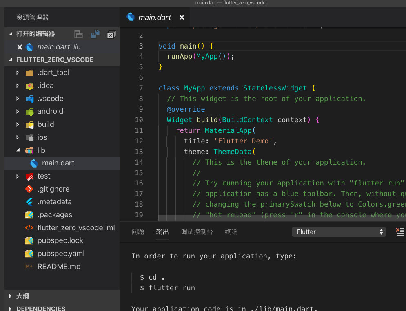Open main.dart under the lib folder
Image resolution: width=406 pixels, height=311 pixels.
62,163
